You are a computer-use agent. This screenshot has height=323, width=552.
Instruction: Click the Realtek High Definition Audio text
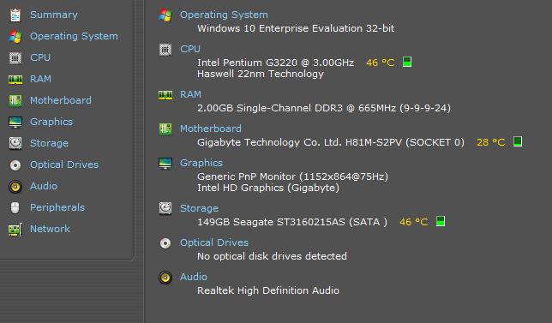click(268, 290)
